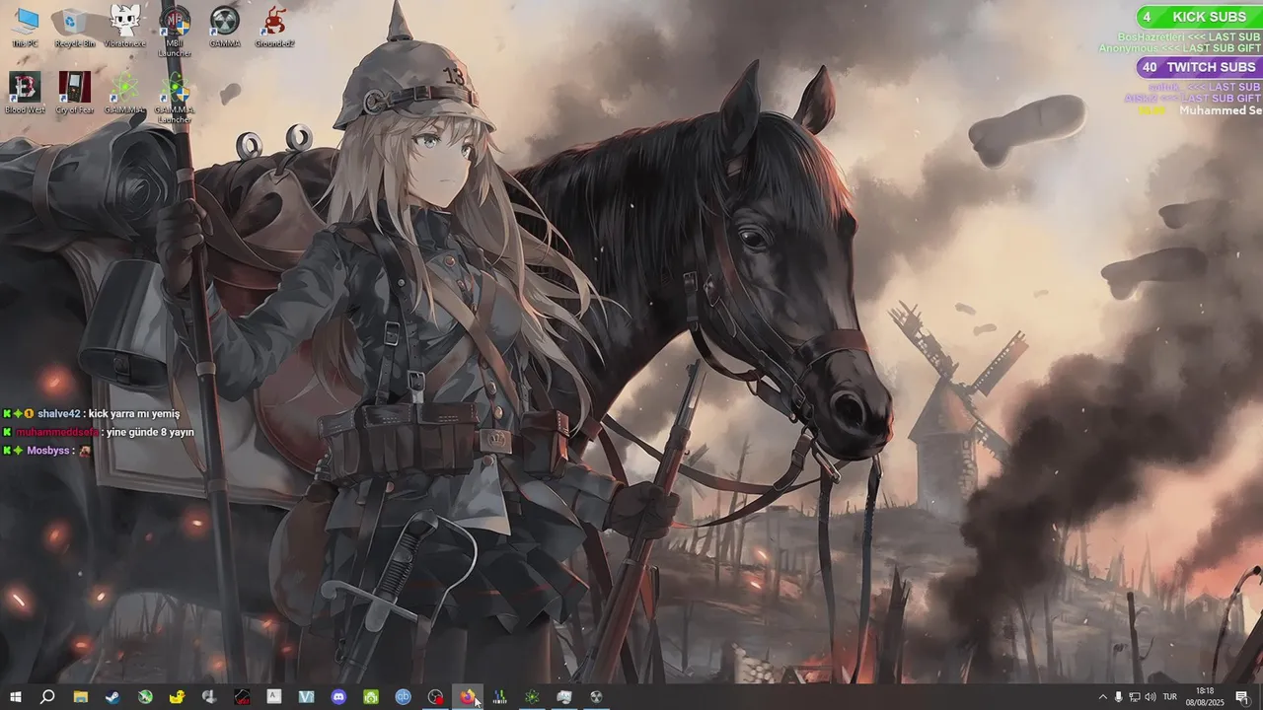The image size is (1263, 710).
Task: Click chat message 'yine günde 8 yayın'
Action: coord(151,432)
